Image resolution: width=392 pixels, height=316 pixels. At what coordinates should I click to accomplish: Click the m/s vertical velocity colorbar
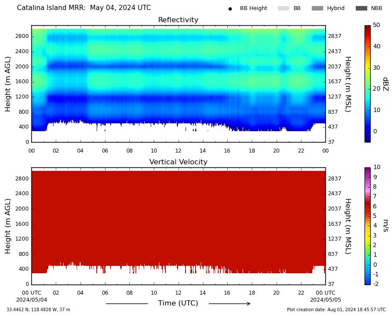pyautogui.click(x=367, y=226)
